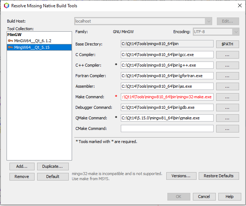Screen dimensions: 246x206
Task: Click the Edit... button for Build Host
Action: pos(228,21)
